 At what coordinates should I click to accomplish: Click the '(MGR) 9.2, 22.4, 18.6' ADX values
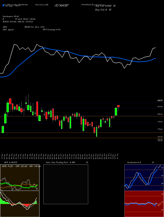(34, 27)
